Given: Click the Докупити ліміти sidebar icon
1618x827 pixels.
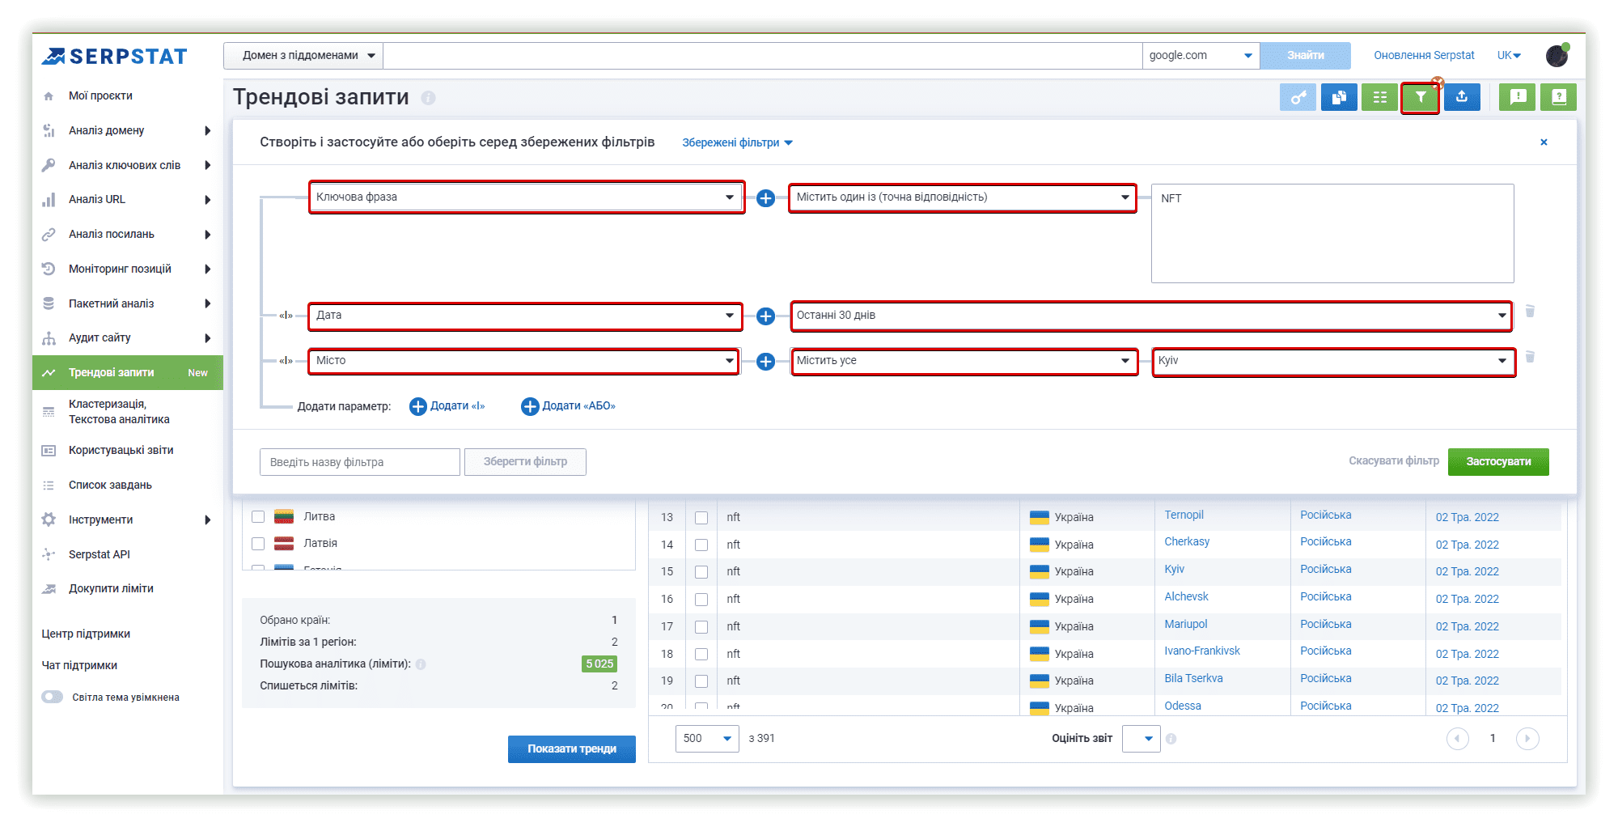Looking at the screenshot, I should [49, 589].
